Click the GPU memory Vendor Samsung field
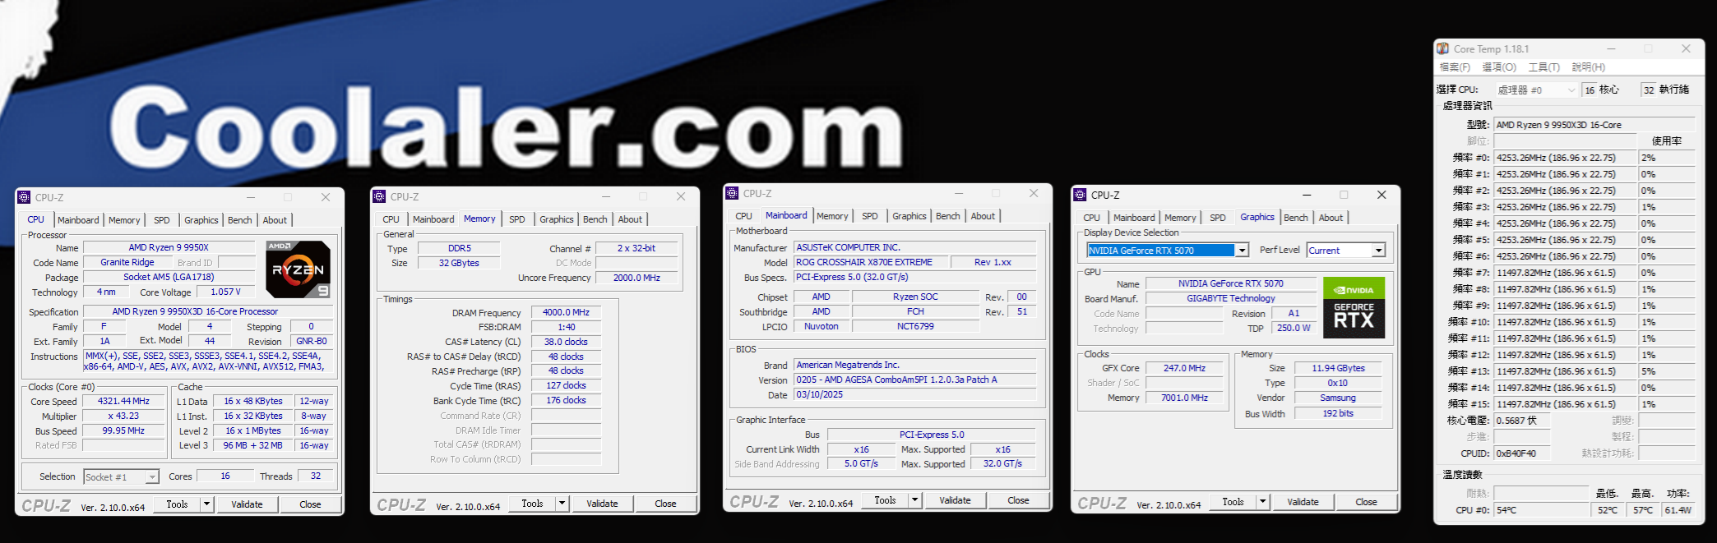Image resolution: width=1717 pixels, height=543 pixels. (1338, 398)
